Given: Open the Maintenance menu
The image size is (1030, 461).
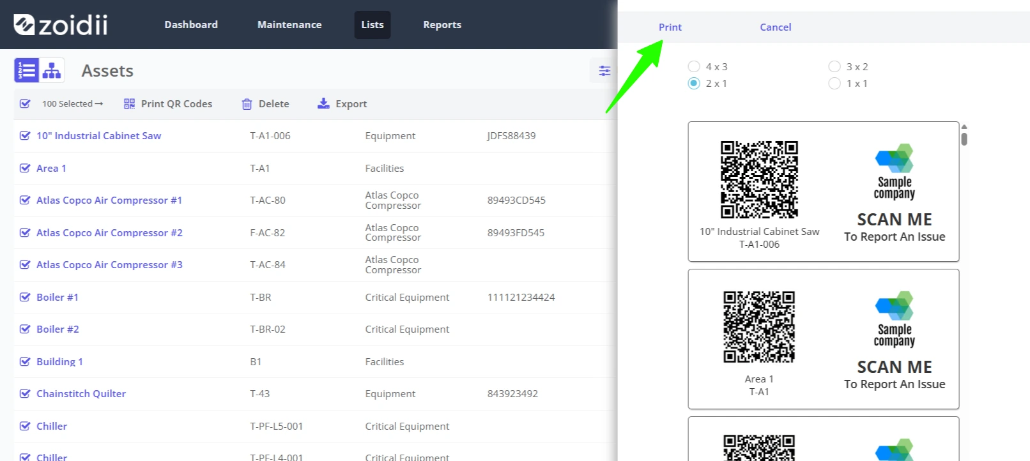Looking at the screenshot, I should click(289, 25).
